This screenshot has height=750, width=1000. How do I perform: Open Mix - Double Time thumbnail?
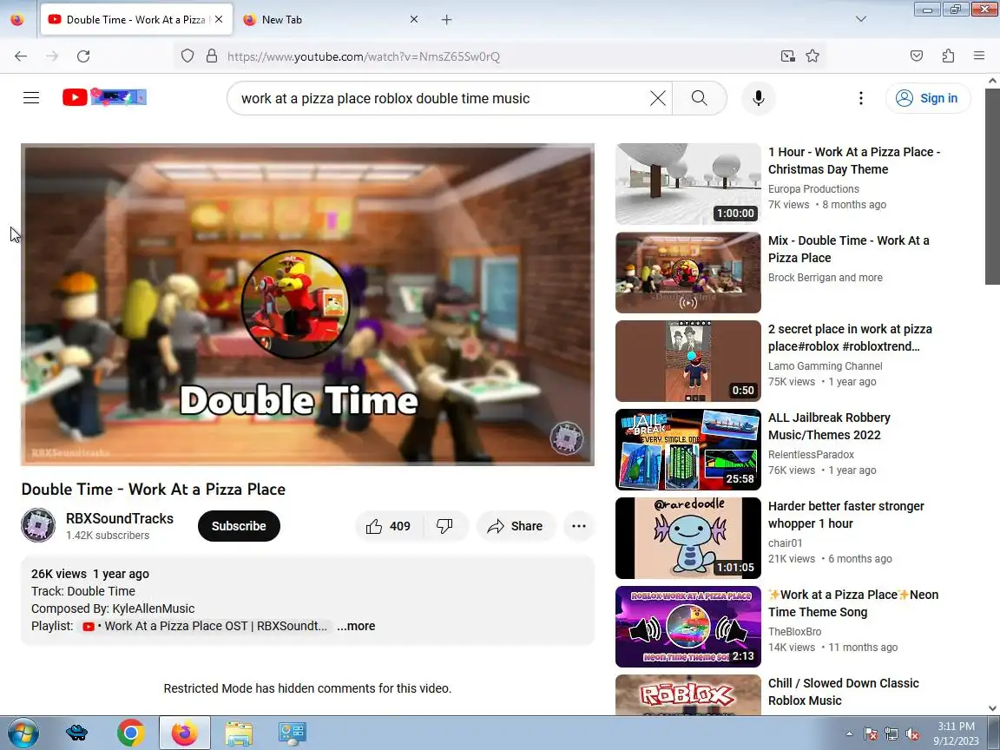[x=688, y=273]
